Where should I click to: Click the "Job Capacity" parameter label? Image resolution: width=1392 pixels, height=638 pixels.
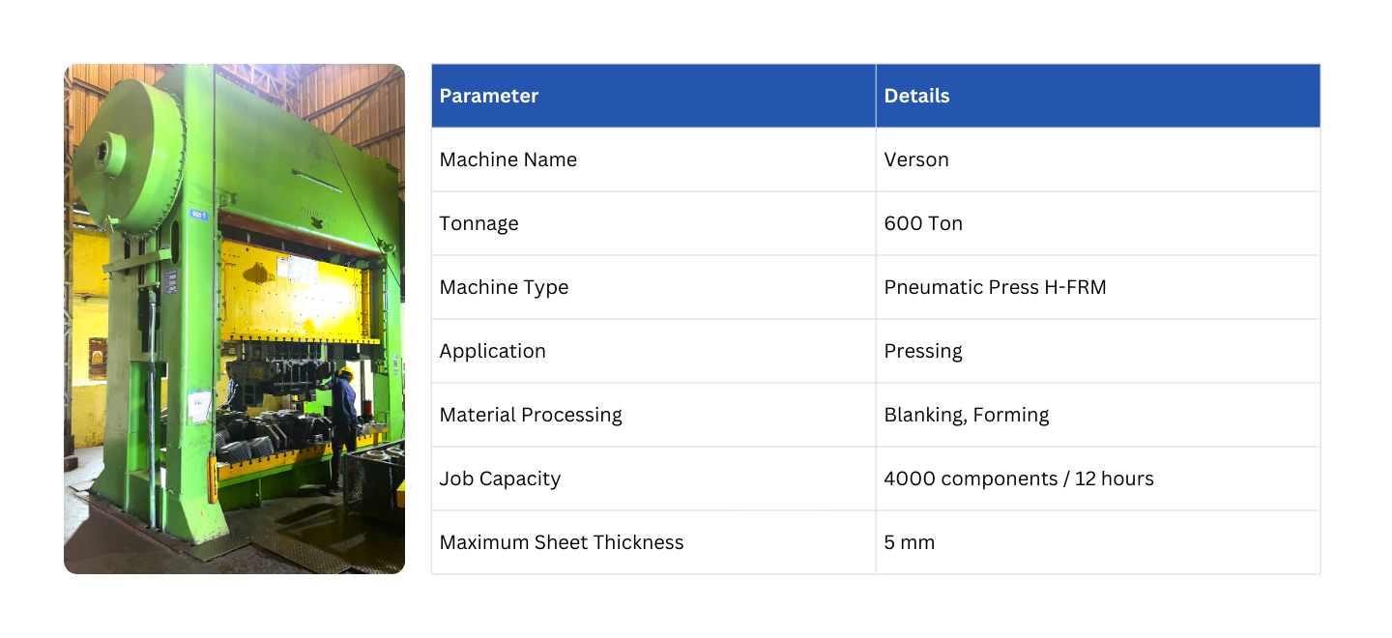(500, 478)
